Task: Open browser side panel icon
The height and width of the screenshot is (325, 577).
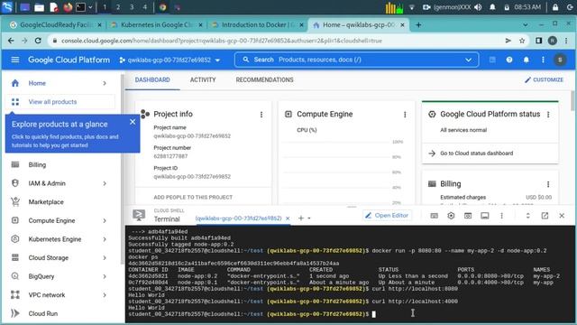Action: point(539,41)
